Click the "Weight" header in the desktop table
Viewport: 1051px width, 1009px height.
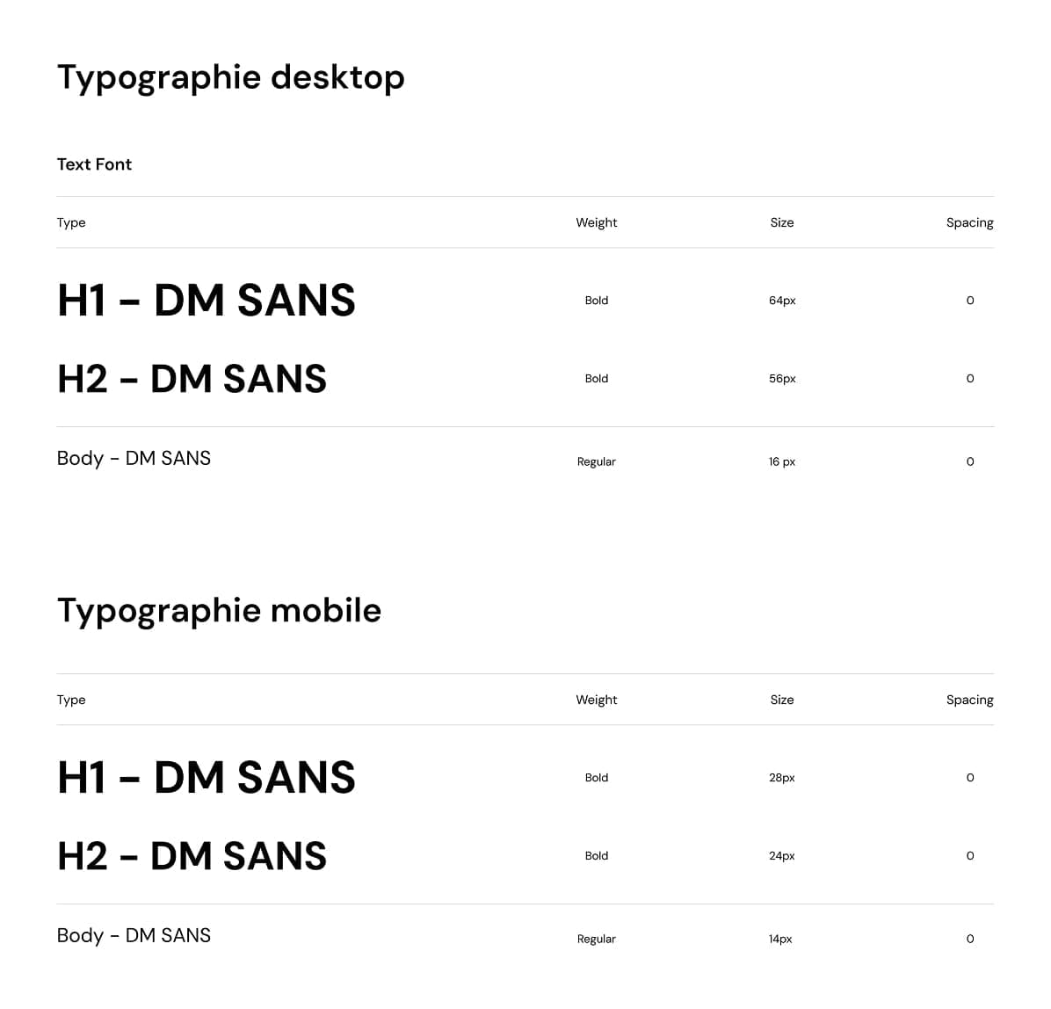coord(596,222)
